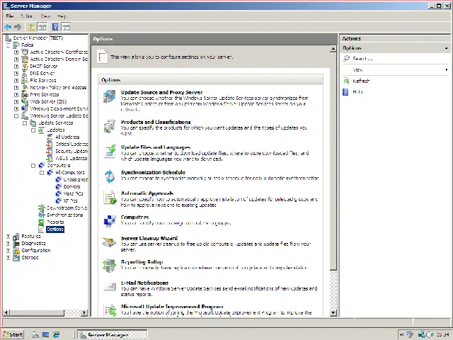Image resolution: width=453 pixels, height=340 pixels.
Task: Collapse the All Computers node
Action: [42, 173]
